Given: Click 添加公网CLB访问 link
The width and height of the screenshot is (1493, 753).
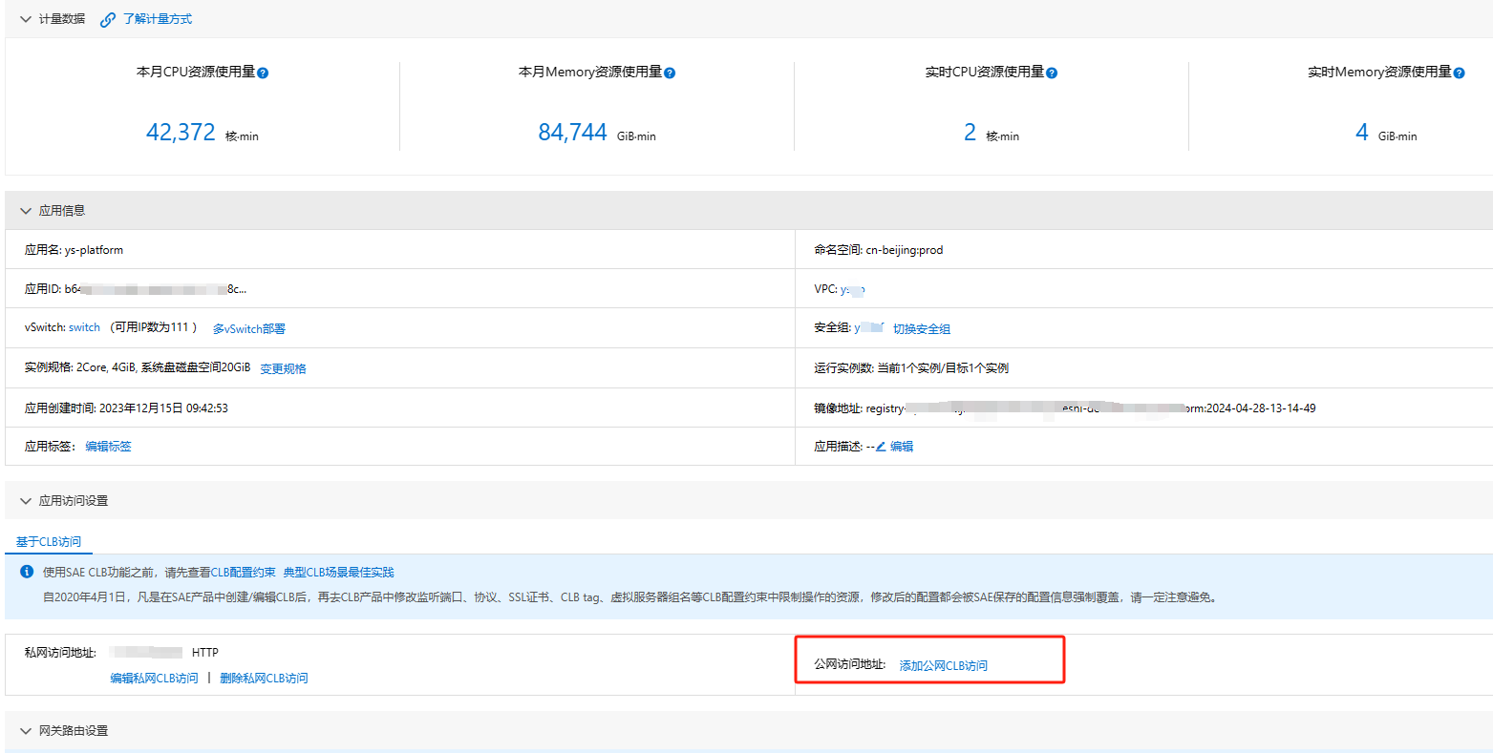Looking at the screenshot, I should (x=944, y=666).
